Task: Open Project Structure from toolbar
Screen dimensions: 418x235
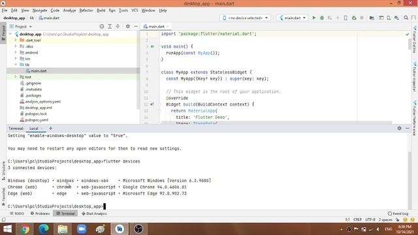Action: 372,18
